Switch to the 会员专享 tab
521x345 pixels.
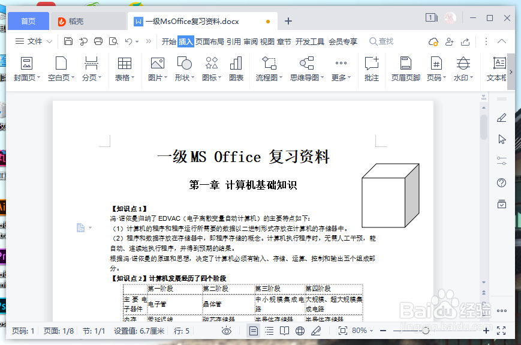(343, 41)
